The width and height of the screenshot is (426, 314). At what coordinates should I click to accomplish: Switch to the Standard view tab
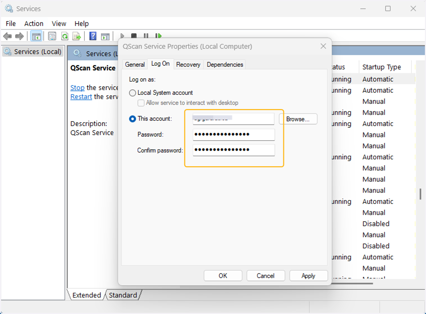(123, 295)
